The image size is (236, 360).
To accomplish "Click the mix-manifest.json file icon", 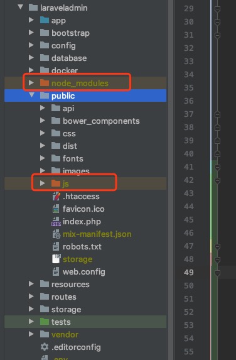I will point(56,234).
